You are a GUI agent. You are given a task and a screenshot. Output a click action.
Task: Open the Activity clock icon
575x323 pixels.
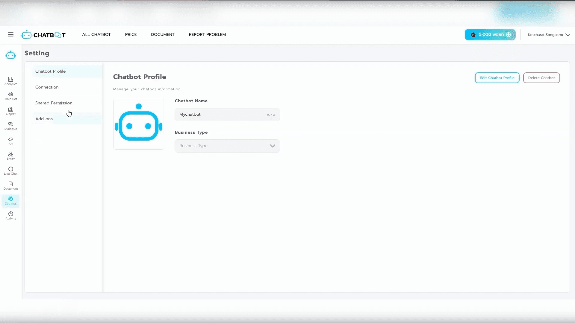point(11,216)
